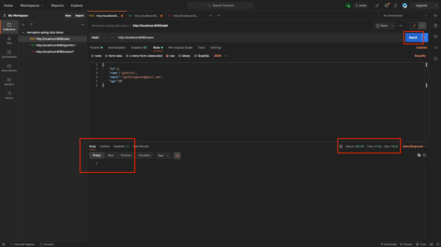441x247 pixels.
Task: Select the GraphQL body type radio
Action: coord(195,56)
